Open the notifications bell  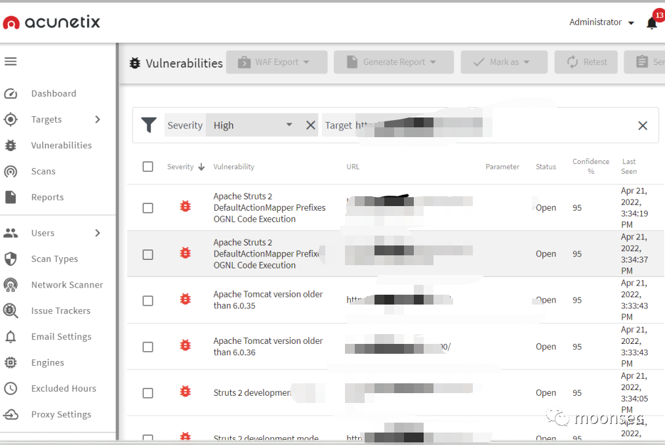[x=652, y=23]
